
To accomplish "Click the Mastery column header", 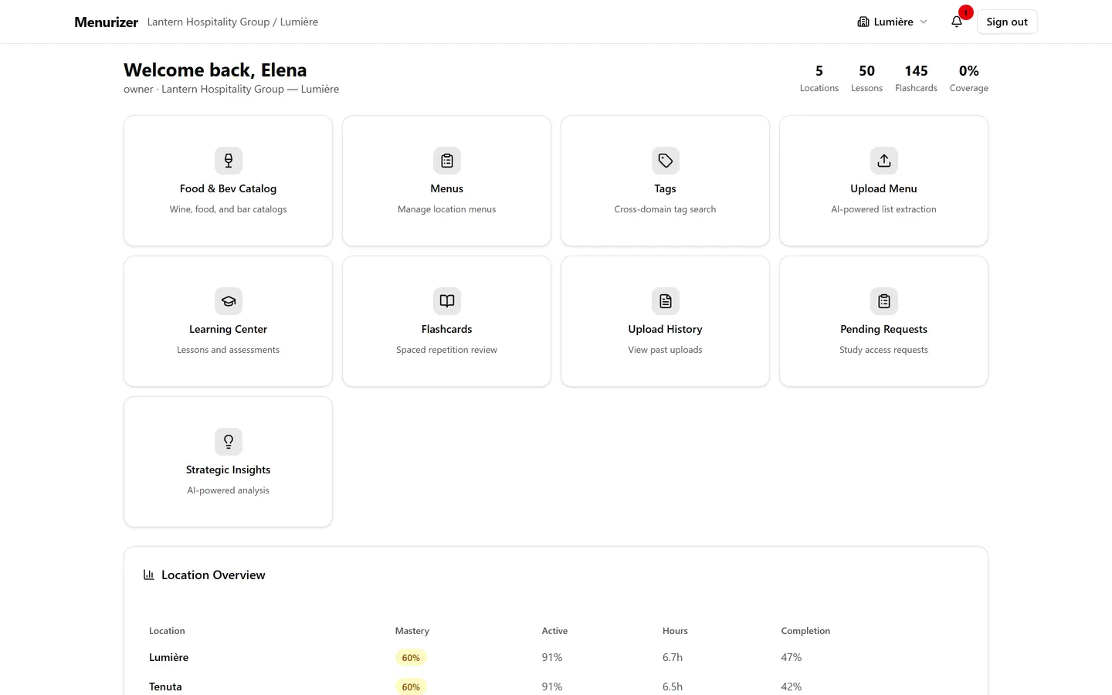I will (x=412, y=631).
